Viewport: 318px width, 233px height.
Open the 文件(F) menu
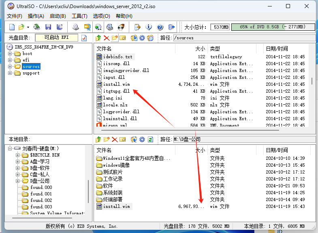click(15, 16)
